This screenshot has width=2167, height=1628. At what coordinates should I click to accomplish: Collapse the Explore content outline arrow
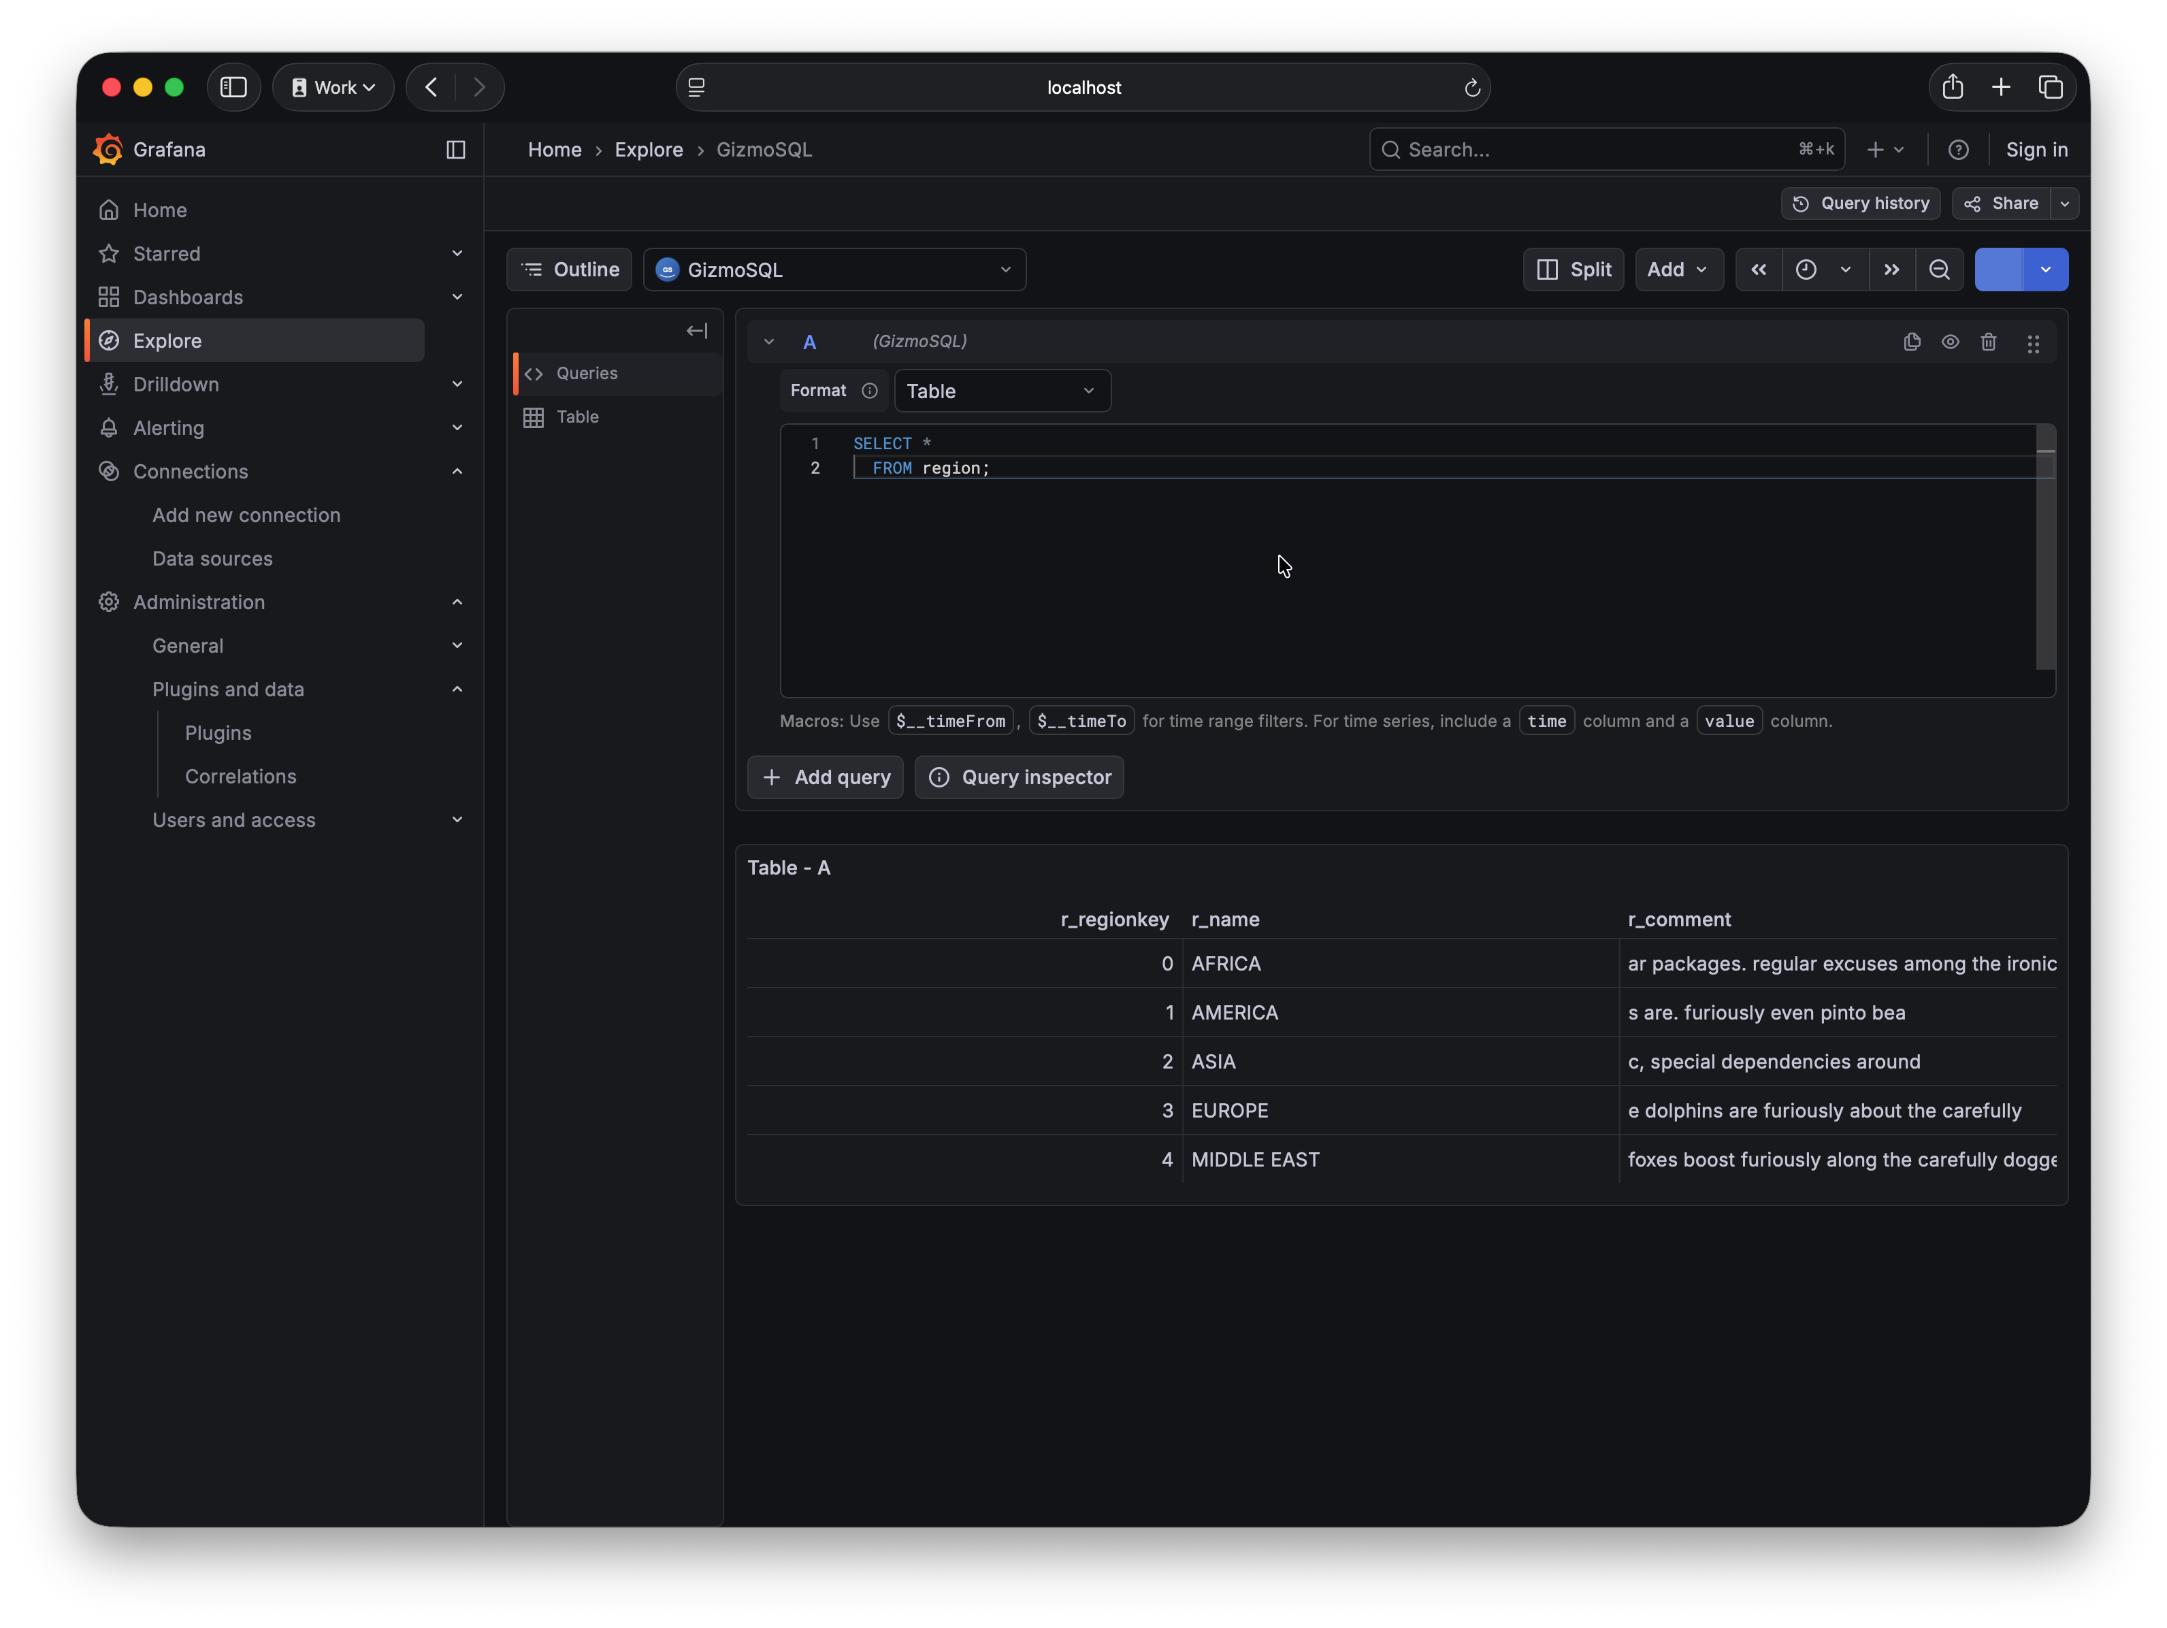pos(696,331)
